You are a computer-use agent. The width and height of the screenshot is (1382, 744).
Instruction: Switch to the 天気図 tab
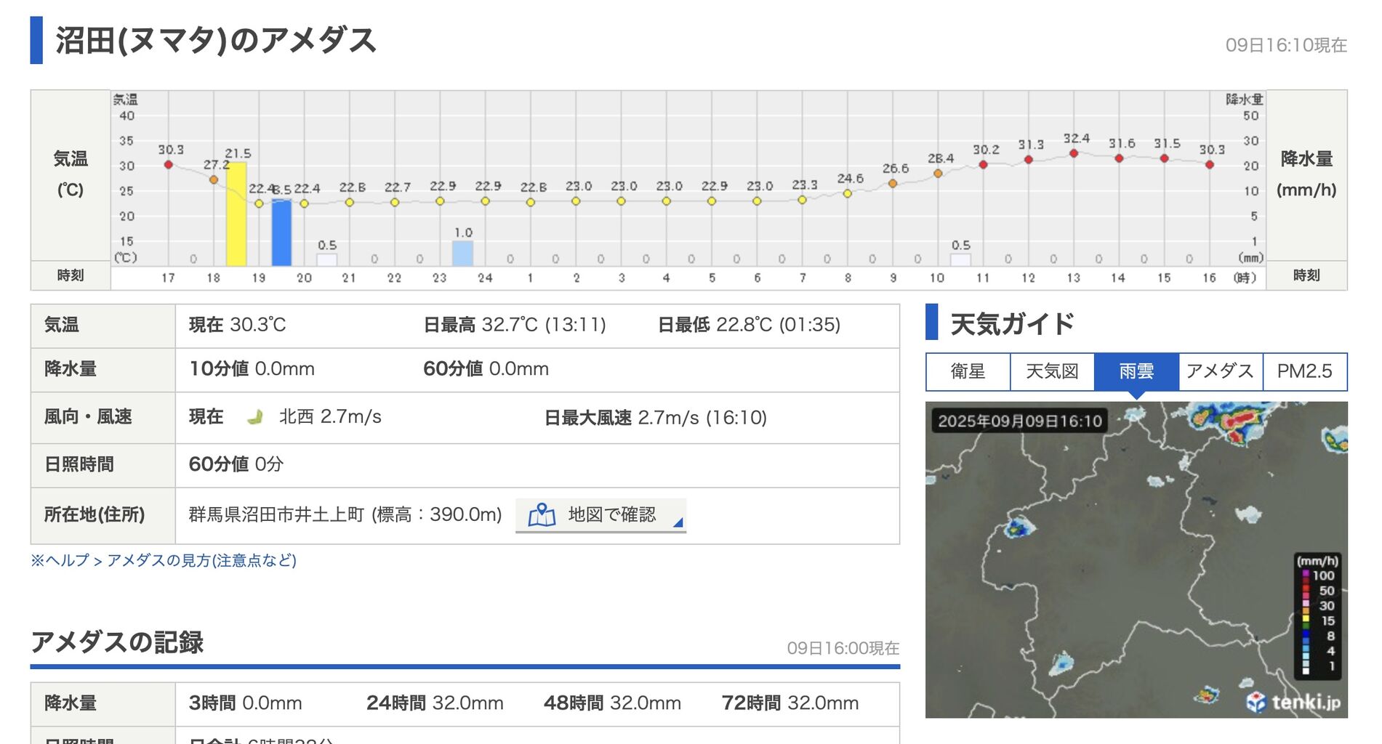(1052, 371)
